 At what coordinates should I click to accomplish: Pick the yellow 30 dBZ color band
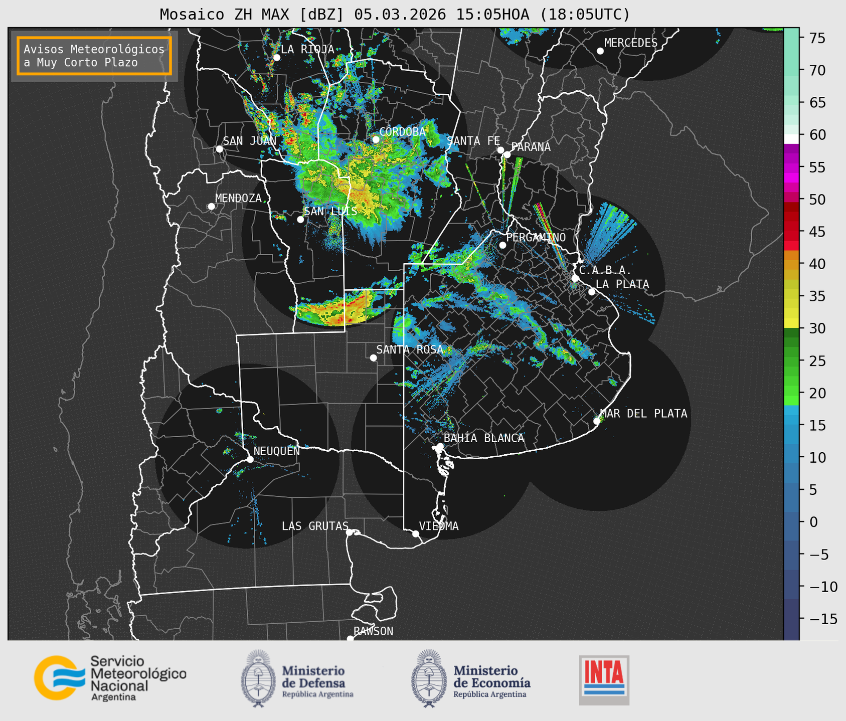pyautogui.click(x=791, y=323)
